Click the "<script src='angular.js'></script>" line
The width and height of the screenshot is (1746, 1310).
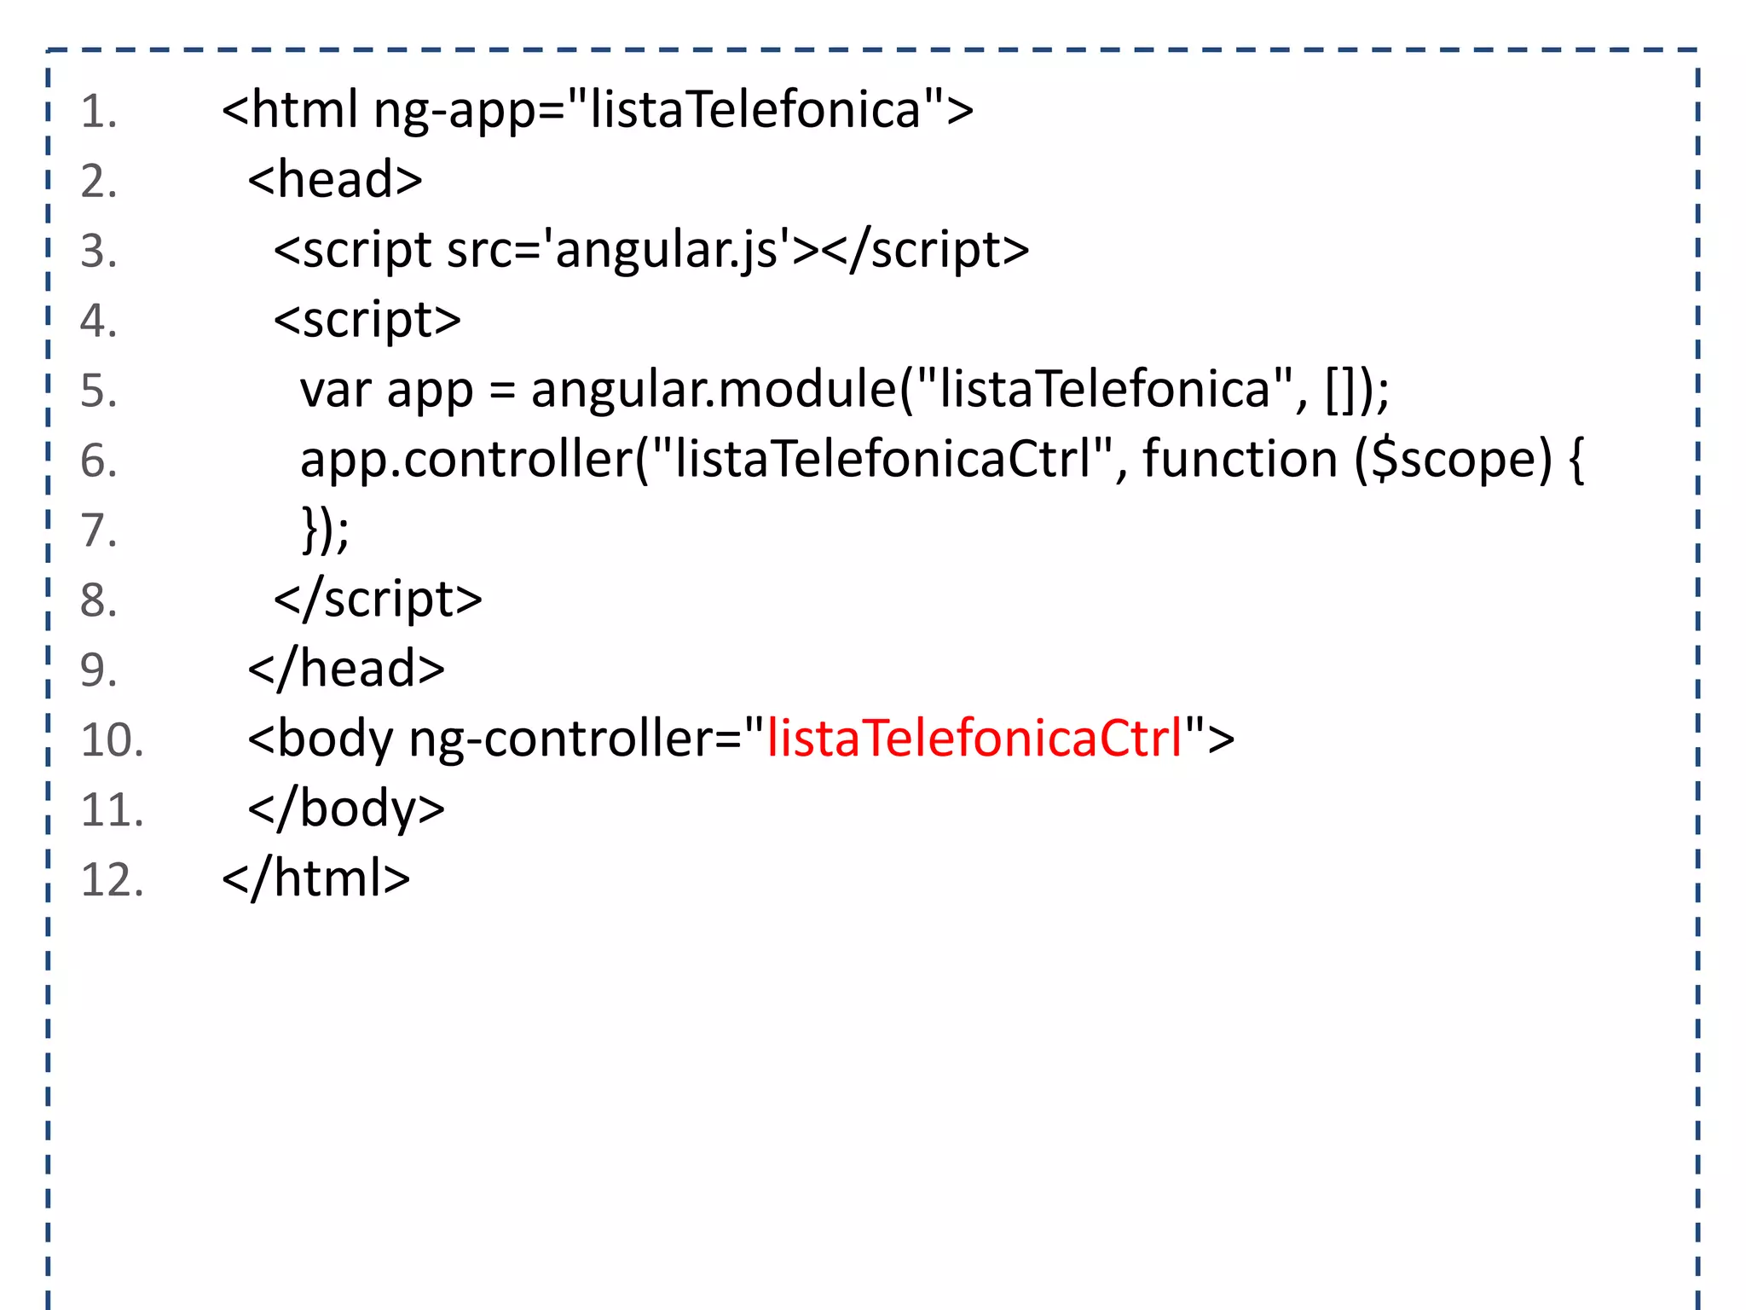pos(651,251)
